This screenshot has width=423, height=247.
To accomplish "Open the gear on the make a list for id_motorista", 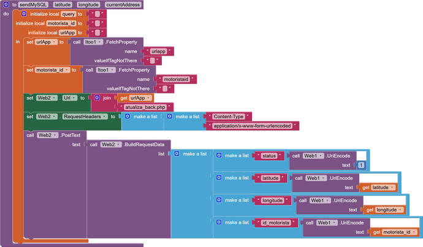I will 219,223.
